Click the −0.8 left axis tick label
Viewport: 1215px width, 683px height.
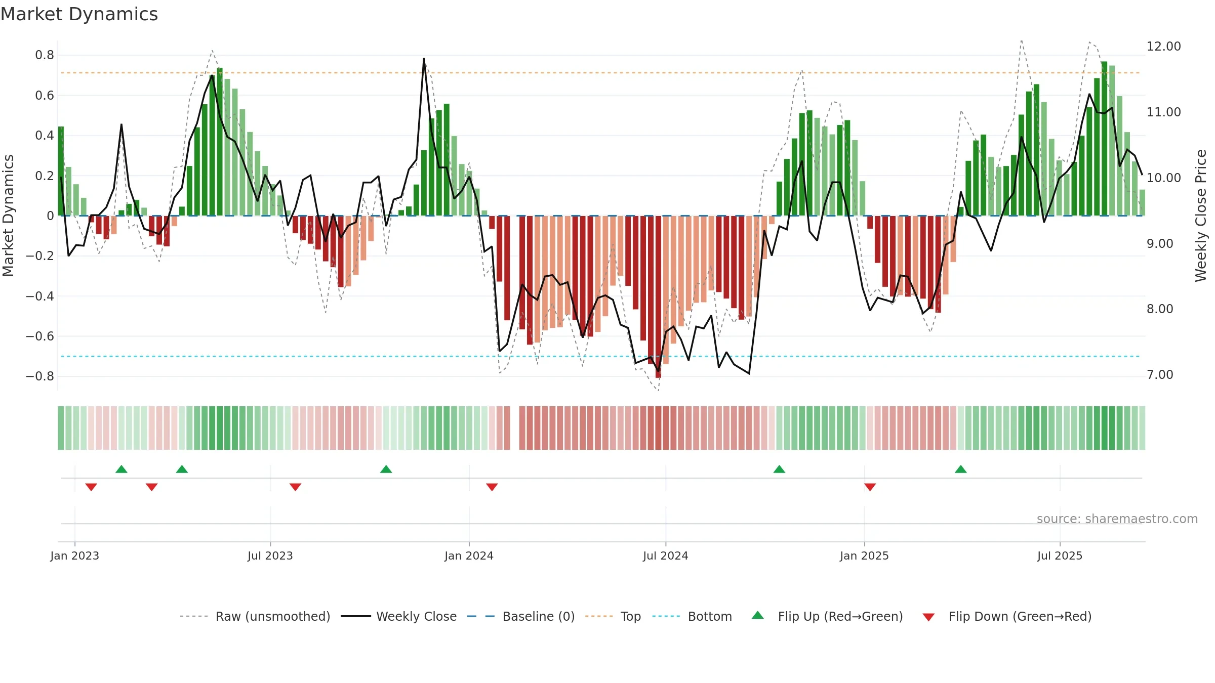point(40,376)
